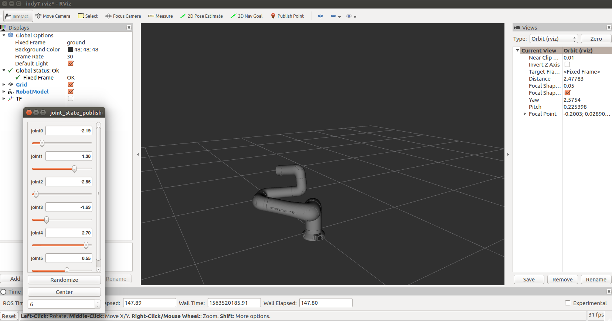Activate the 2D Pose Estimate tool

202,16
